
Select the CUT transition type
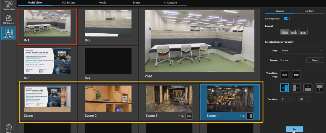click(285, 75)
